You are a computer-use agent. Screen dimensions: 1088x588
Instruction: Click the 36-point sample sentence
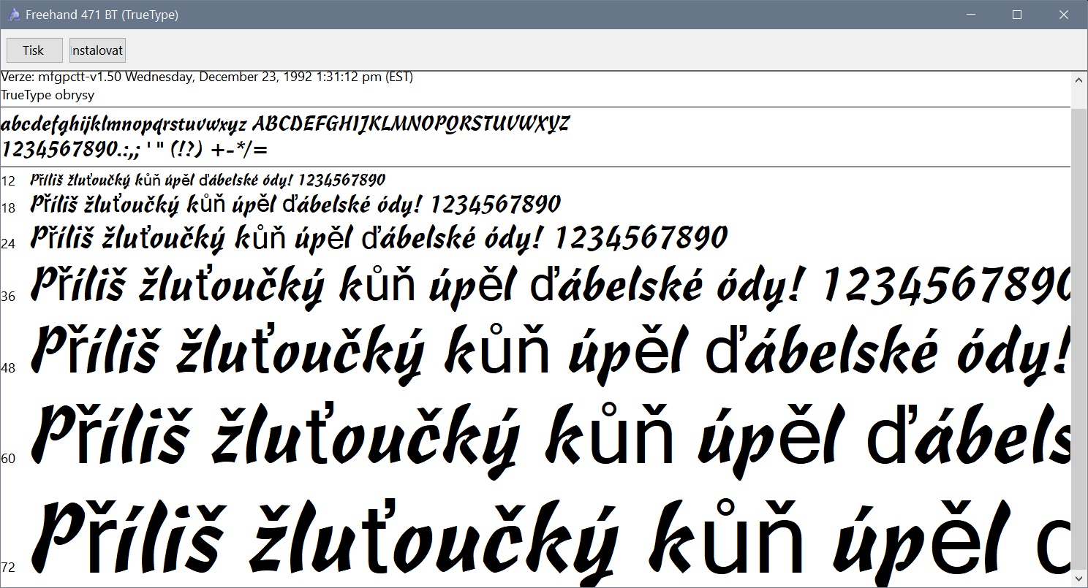click(550, 285)
